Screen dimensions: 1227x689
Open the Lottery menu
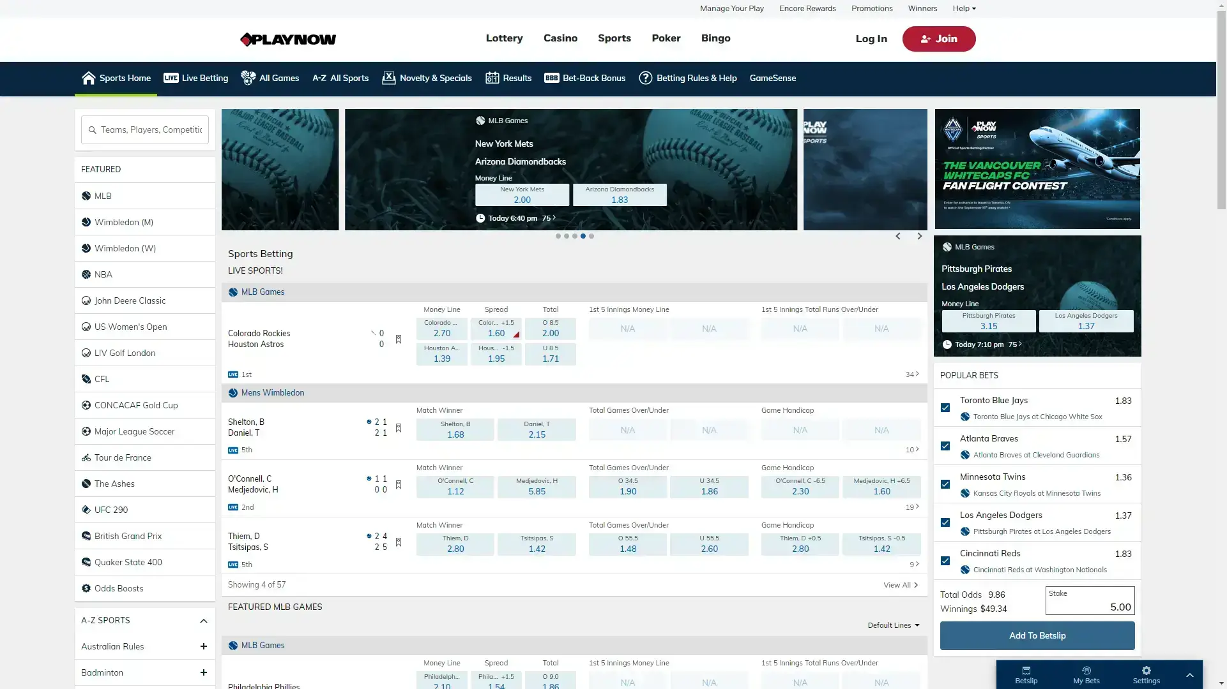coord(504,38)
